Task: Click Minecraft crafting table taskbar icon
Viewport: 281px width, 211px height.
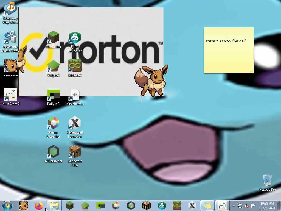Action: (147, 206)
